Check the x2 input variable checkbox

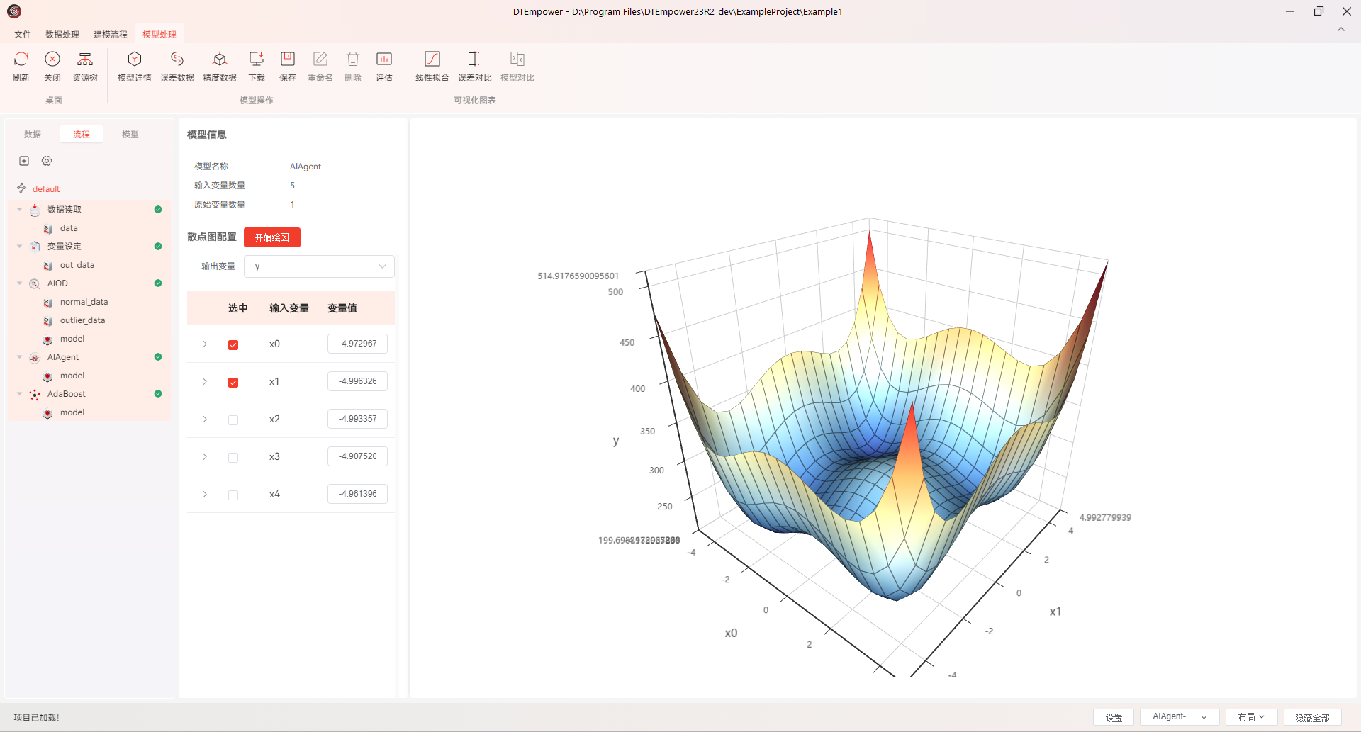tap(233, 420)
